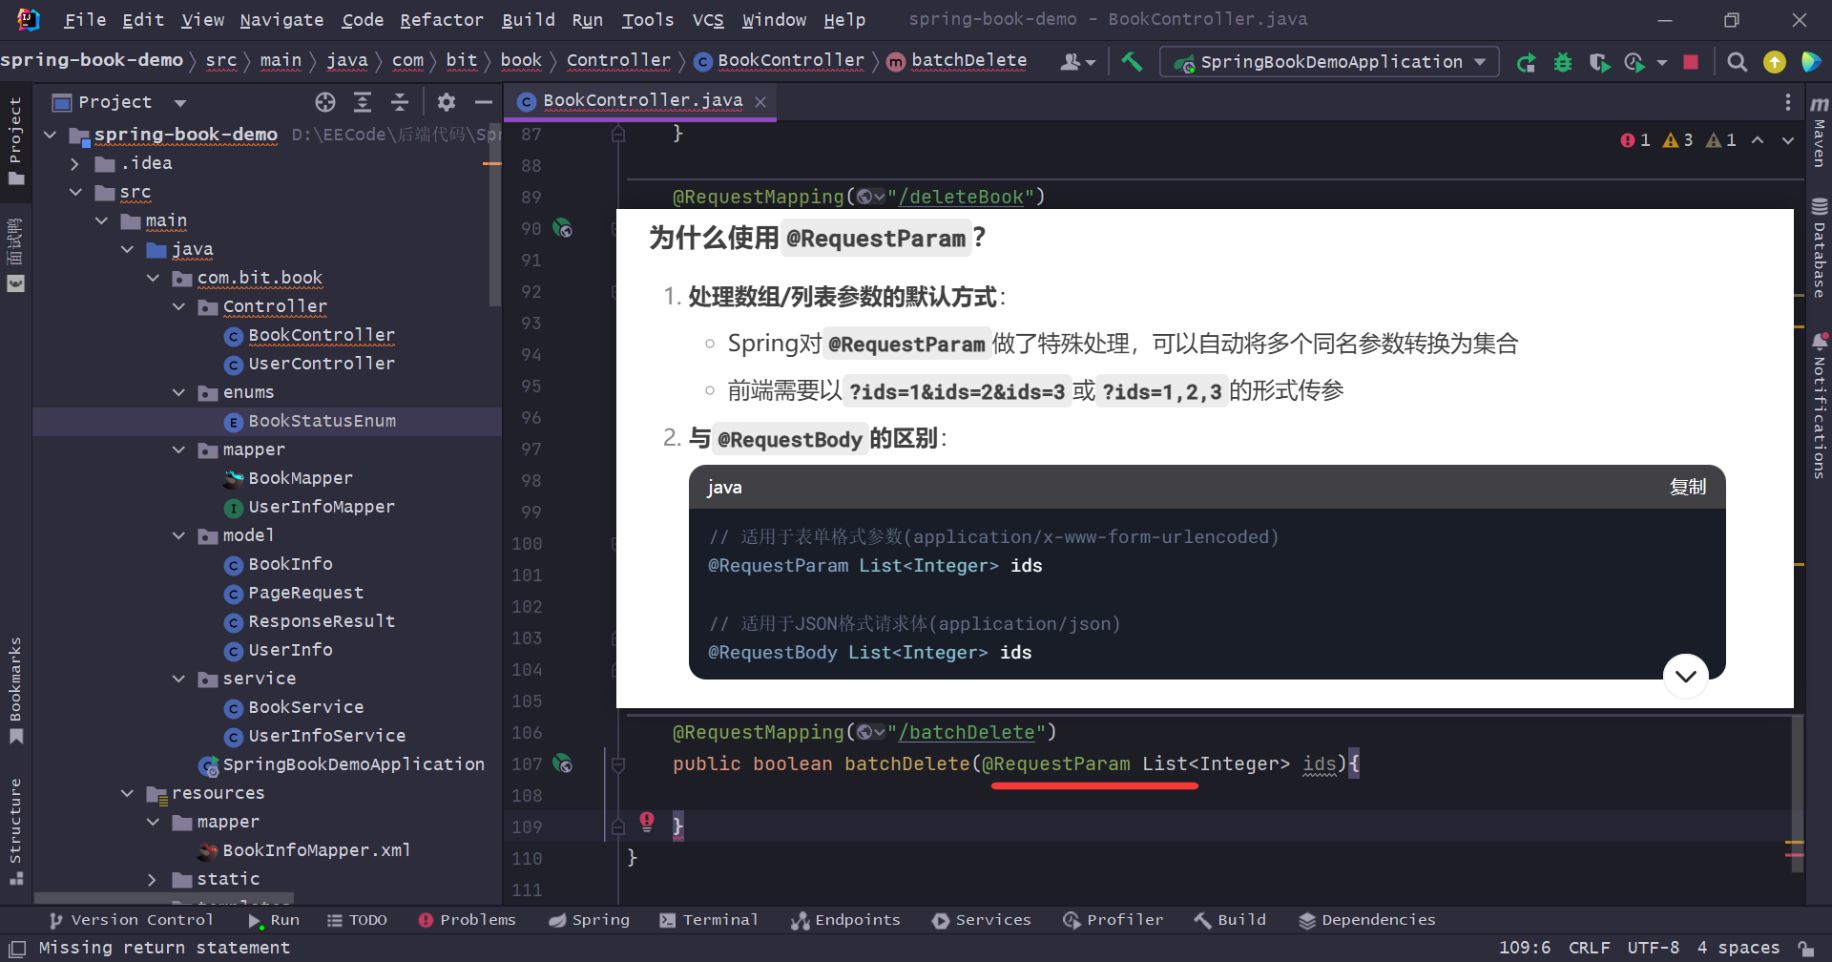
Task: Select BookInfoMapper.xml in the project tree
Action: [316, 850]
